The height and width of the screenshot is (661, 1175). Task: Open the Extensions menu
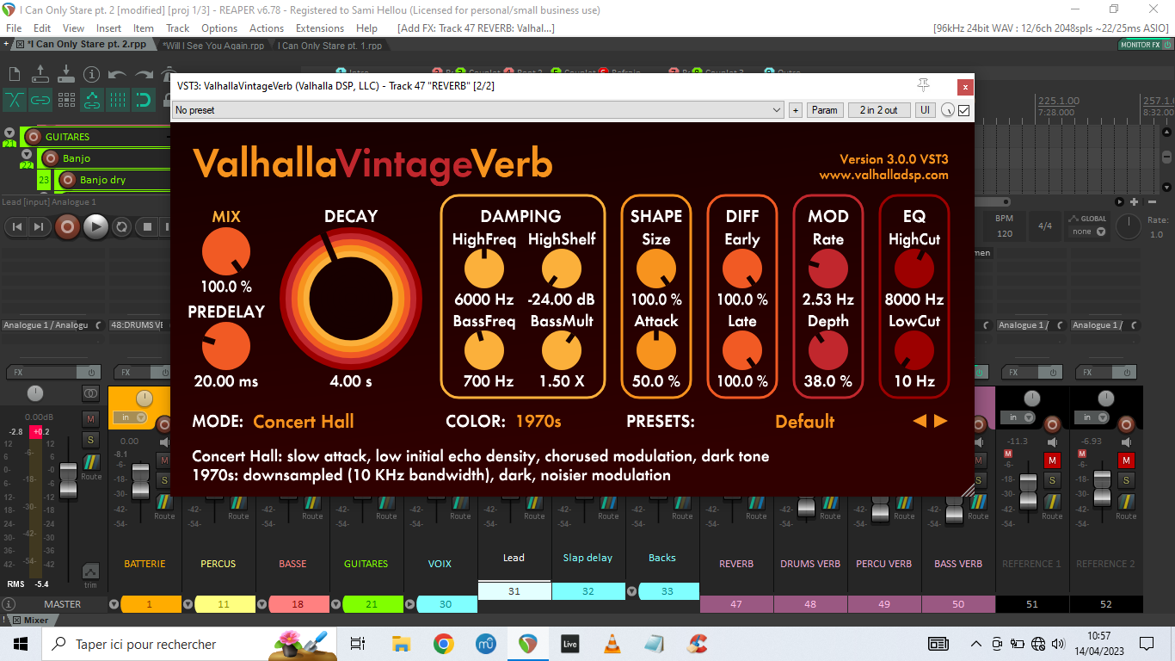pos(320,28)
